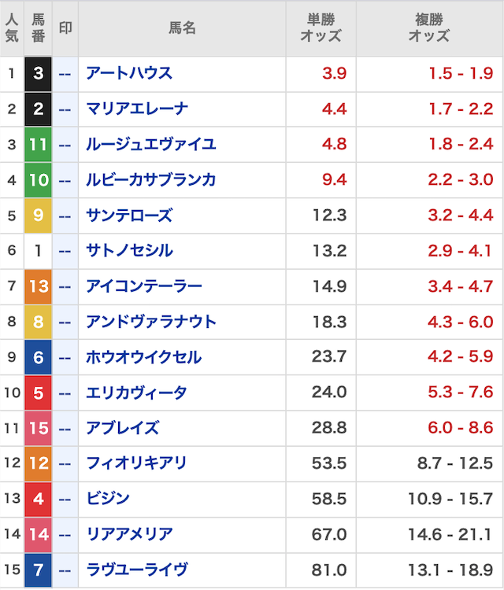
Task: Sort by the 単勝オッズ column header
Action: pyautogui.click(x=321, y=28)
